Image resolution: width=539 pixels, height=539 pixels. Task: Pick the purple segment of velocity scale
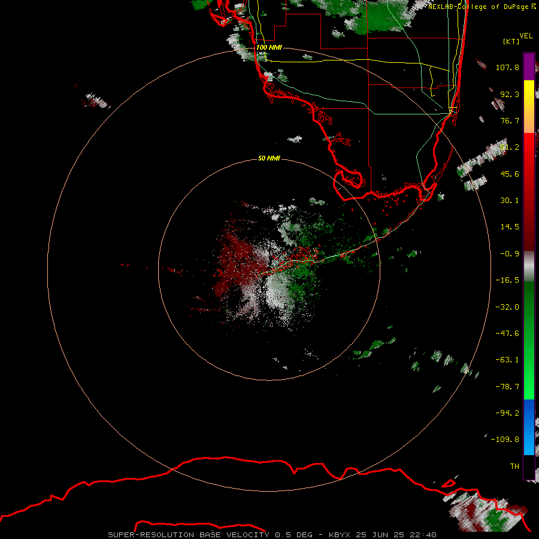529,66
